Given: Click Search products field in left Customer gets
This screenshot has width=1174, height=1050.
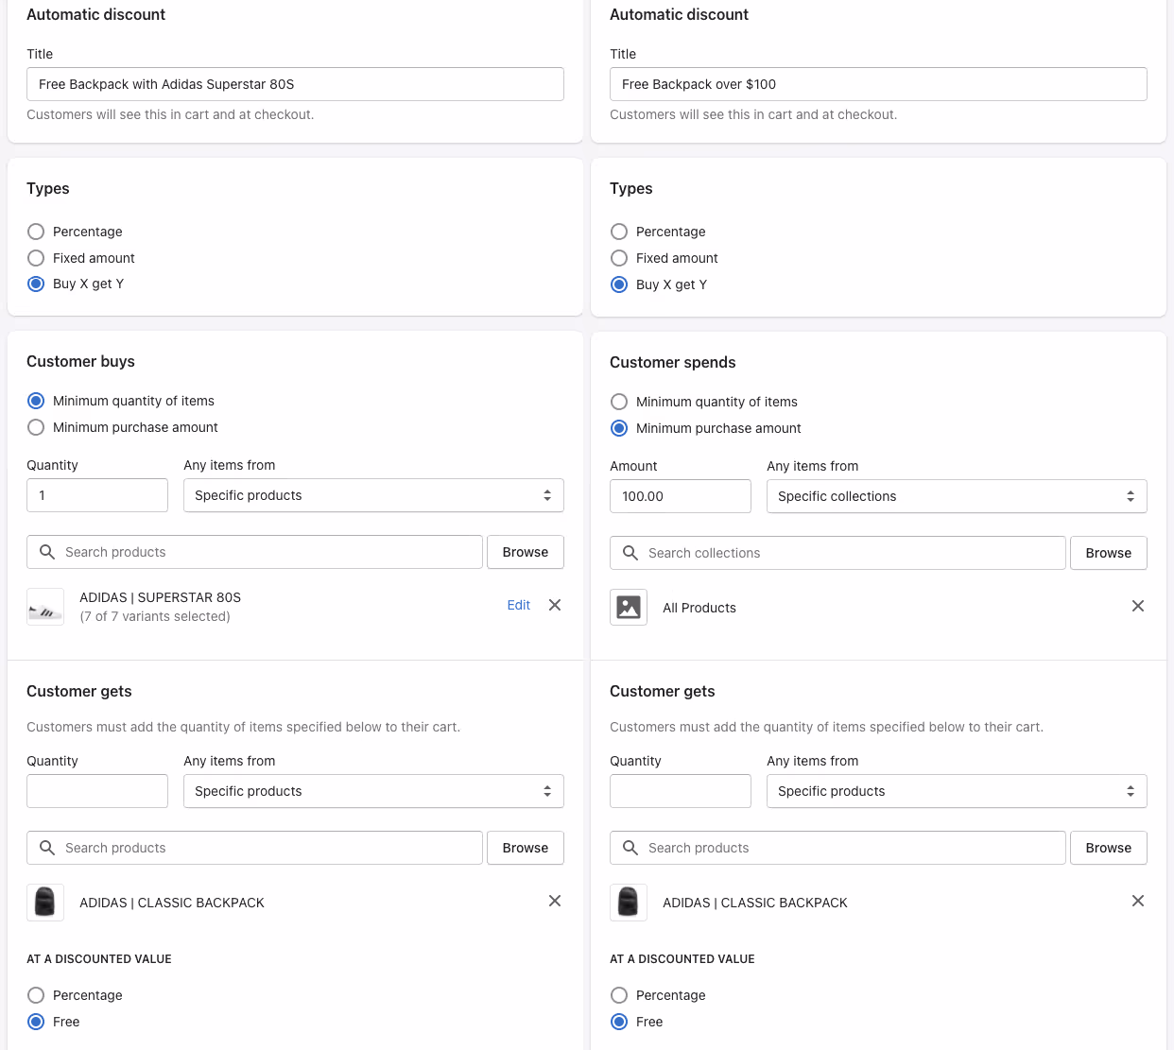Looking at the screenshot, I should tap(254, 848).
